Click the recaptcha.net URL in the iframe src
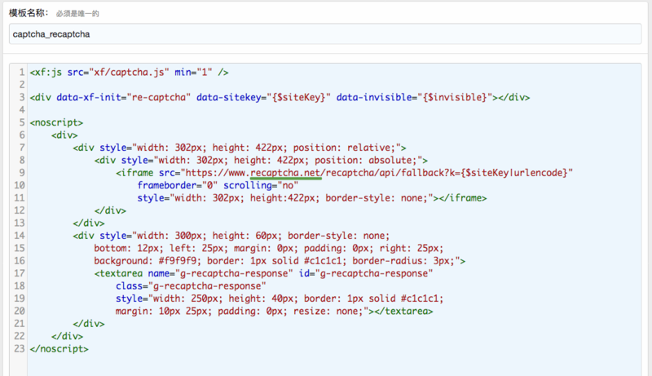The image size is (652, 376). coord(286,173)
